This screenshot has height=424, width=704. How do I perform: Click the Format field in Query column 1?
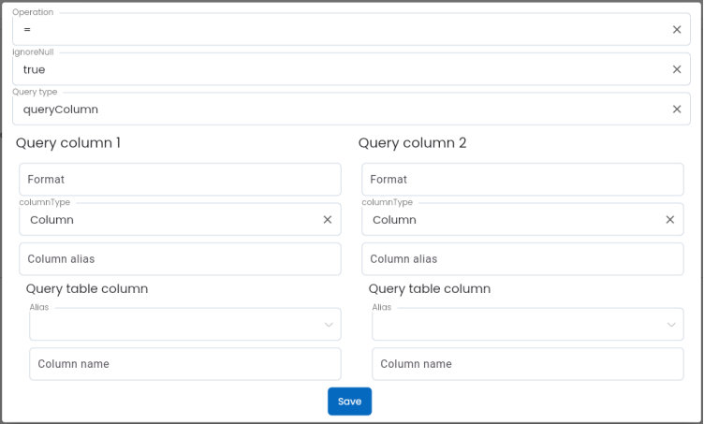(180, 179)
